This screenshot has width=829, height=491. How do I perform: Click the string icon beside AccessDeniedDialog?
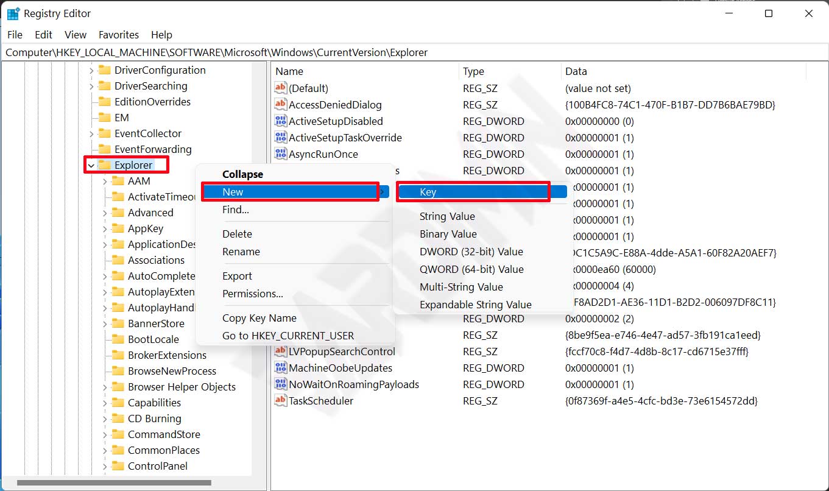click(281, 105)
